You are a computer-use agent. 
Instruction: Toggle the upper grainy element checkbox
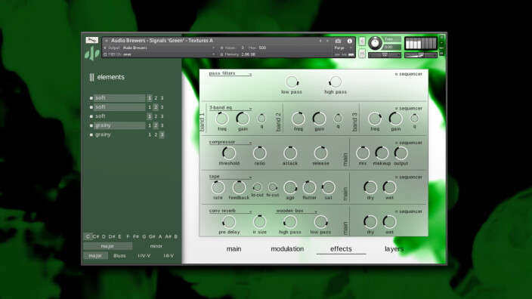91,125
